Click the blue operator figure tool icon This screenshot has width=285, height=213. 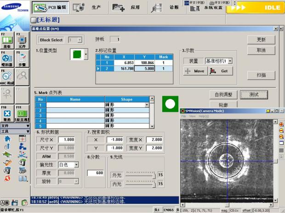tap(23, 146)
